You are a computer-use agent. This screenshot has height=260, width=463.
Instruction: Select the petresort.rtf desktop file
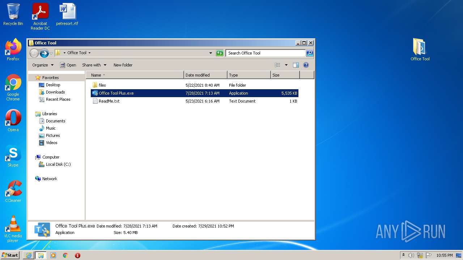pyautogui.click(x=67, y=14)
